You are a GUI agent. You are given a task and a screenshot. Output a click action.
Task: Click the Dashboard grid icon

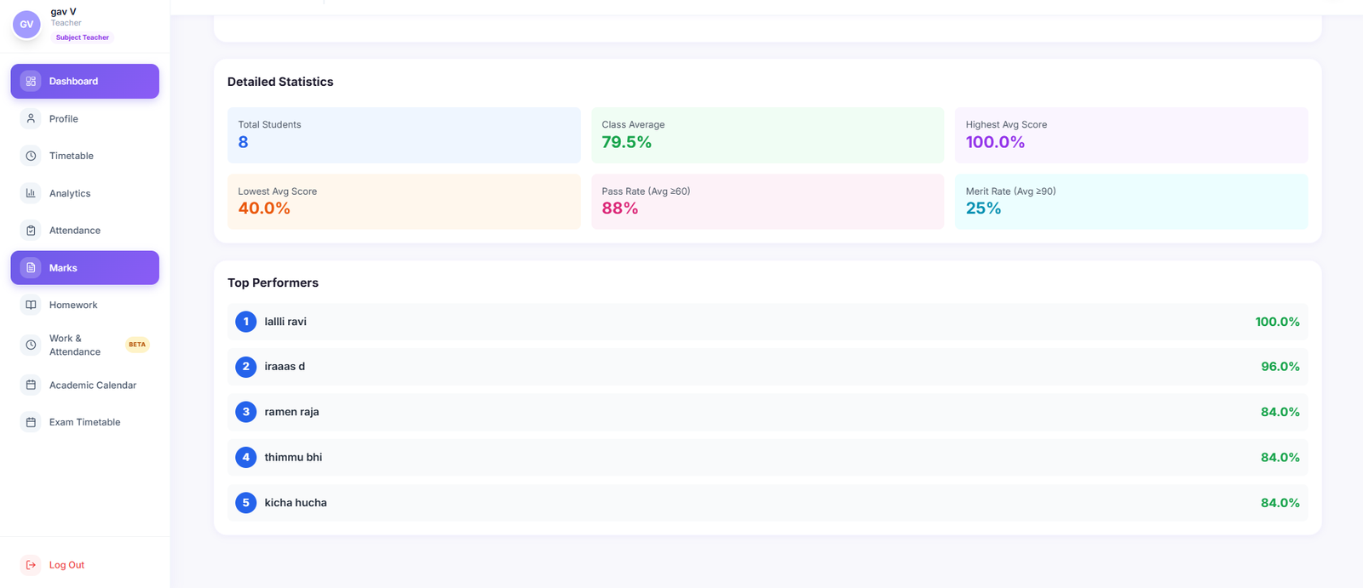click(31, 81)
